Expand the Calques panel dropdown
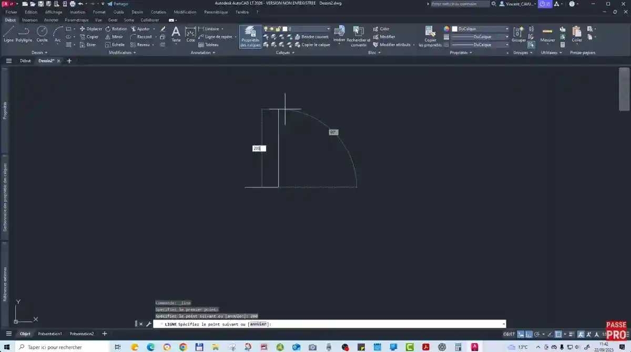 (x=285, y=52)
